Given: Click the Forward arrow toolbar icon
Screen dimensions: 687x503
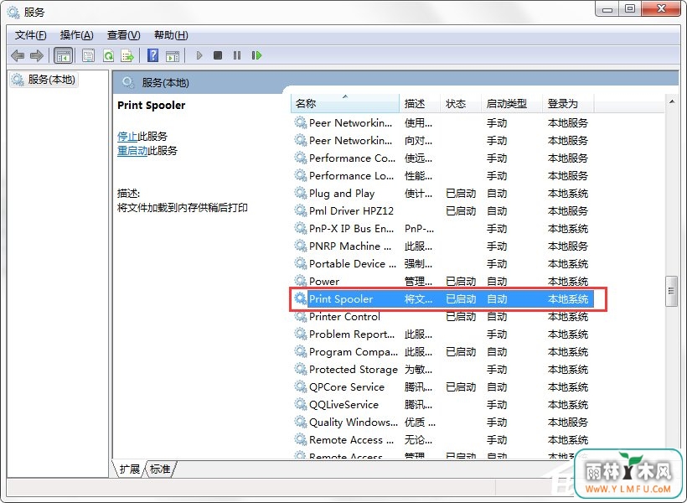Looking at the screenshot, I should point(36,55).
